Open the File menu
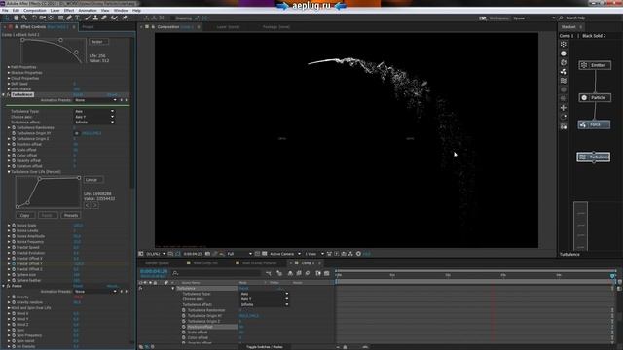 (x=5, y=11)
